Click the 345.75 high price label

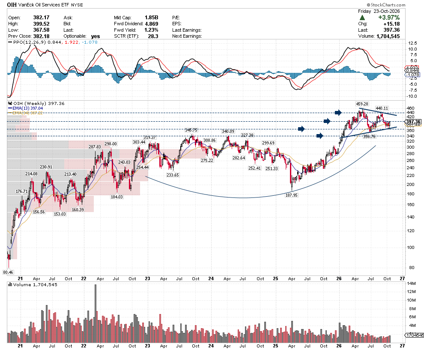[191, 130]
